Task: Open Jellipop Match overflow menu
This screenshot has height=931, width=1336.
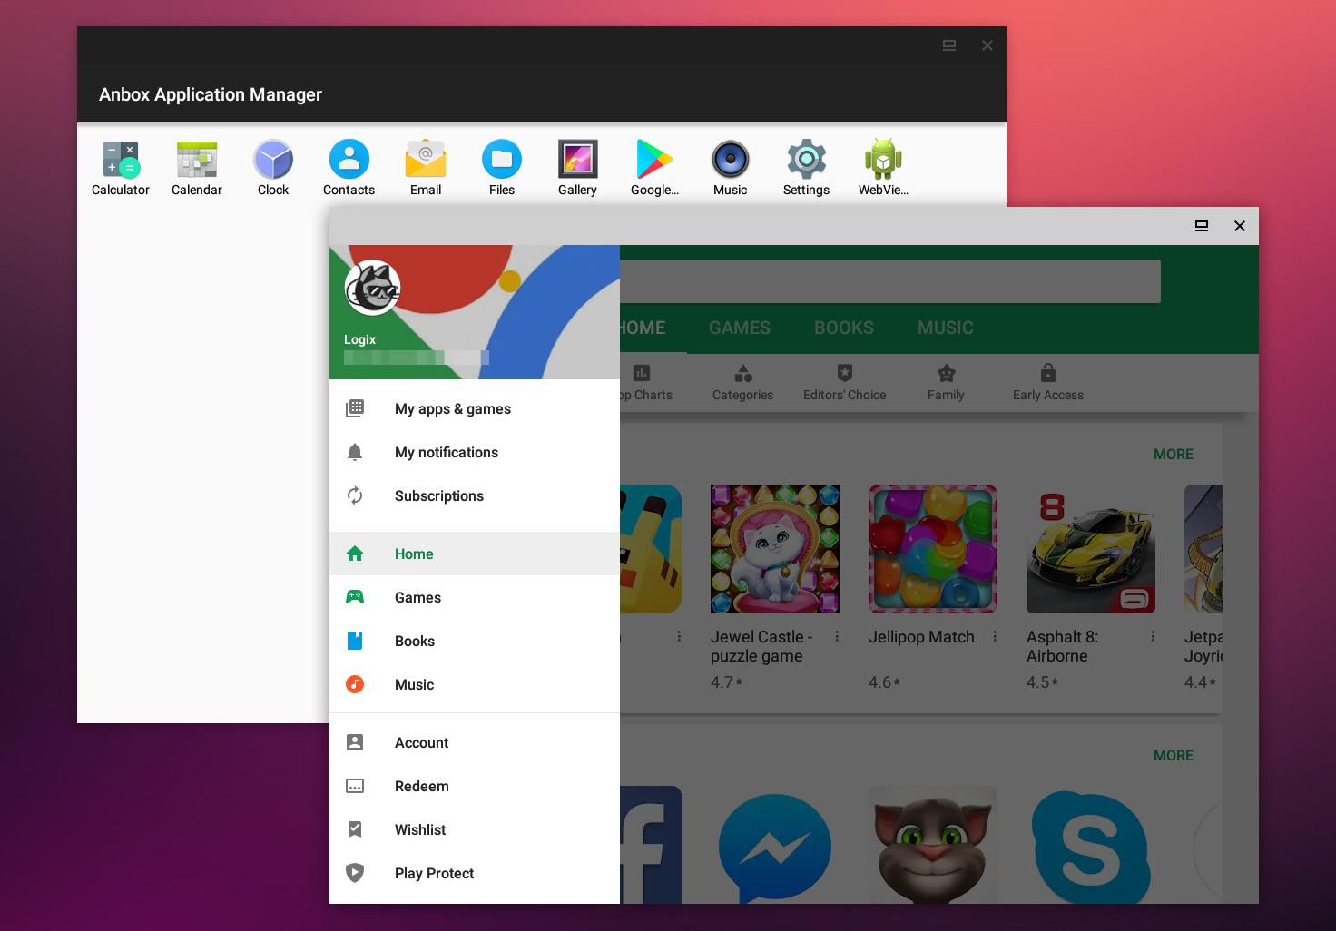Action: point(996,636)
